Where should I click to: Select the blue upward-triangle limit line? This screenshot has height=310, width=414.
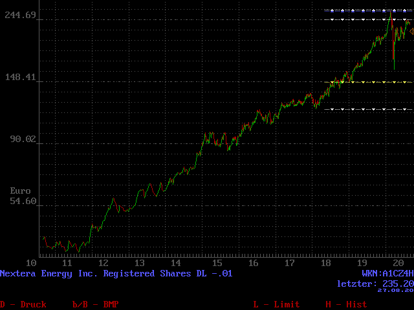pyautogui.click(x=369, y=10)
